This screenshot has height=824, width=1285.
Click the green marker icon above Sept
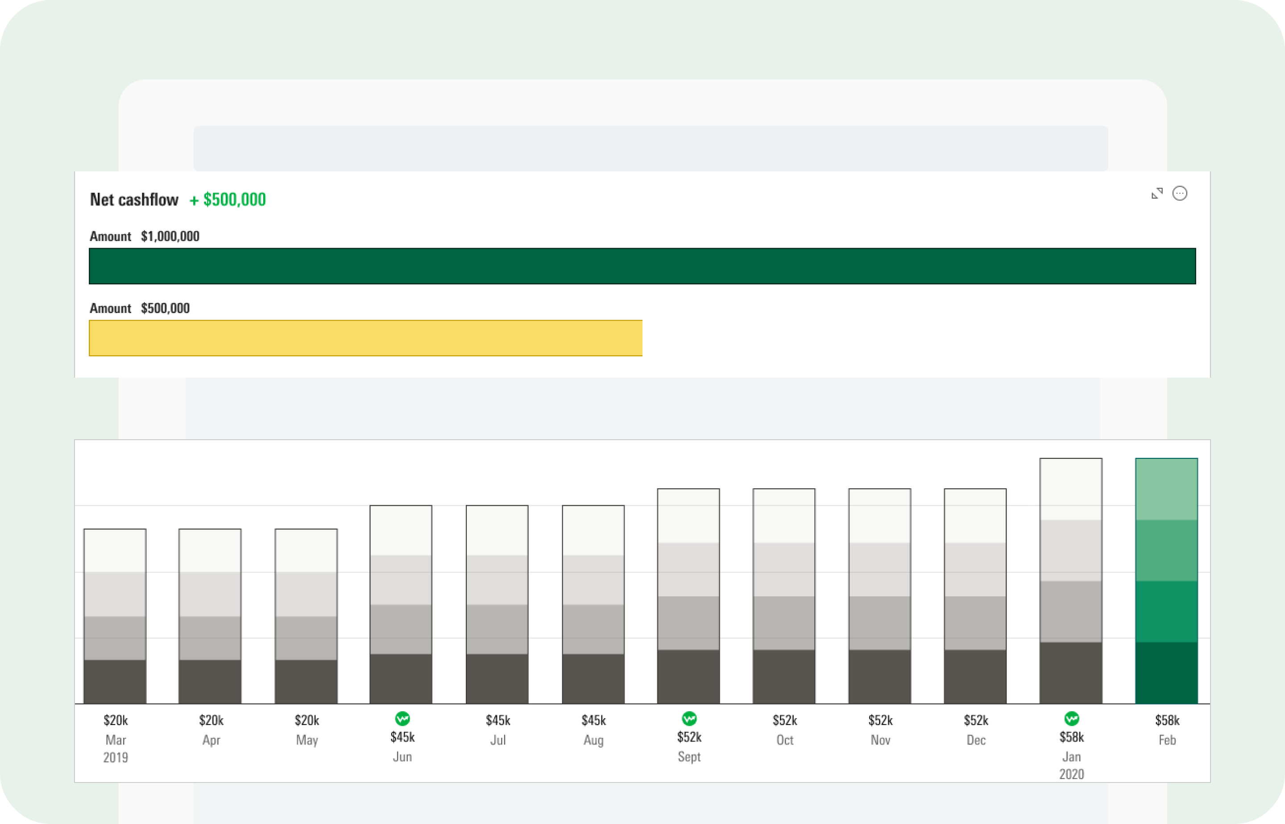click(x=689, y=719)
